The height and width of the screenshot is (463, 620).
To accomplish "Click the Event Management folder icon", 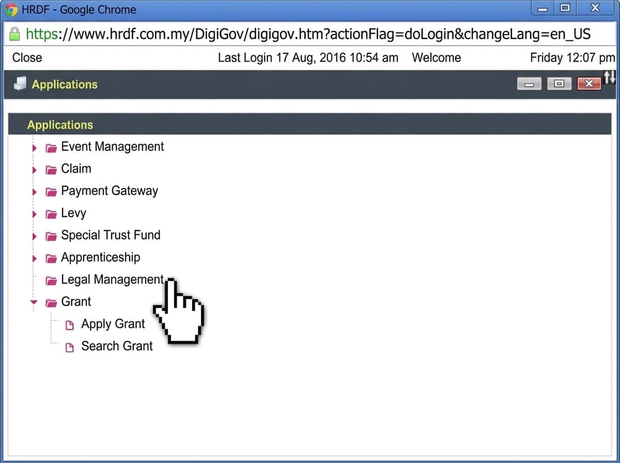I will click(51, 148).
